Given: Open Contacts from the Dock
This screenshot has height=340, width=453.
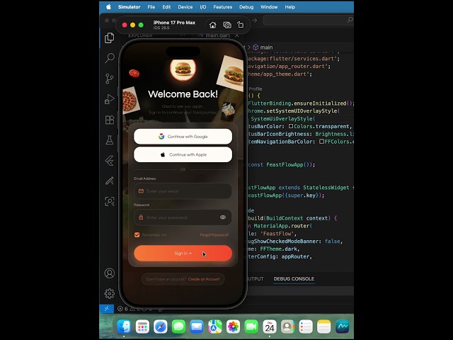Looking at the screenshot, I should [287, 327].
